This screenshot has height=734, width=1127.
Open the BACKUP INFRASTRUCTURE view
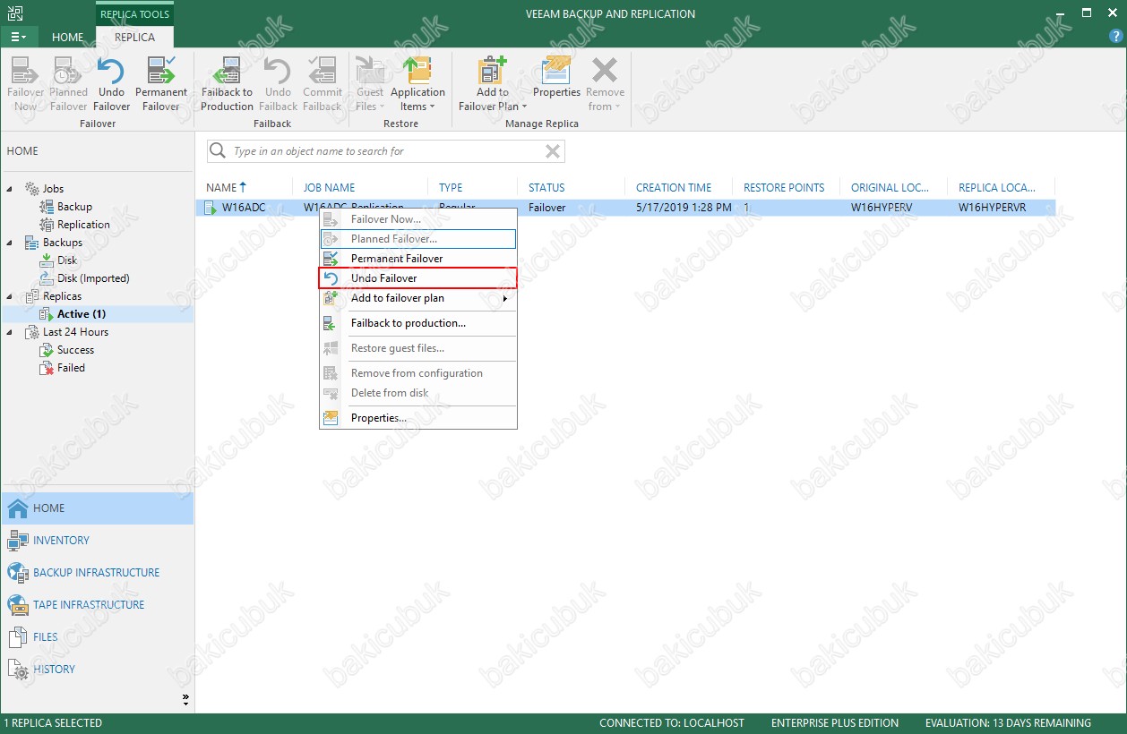(97, 572)
